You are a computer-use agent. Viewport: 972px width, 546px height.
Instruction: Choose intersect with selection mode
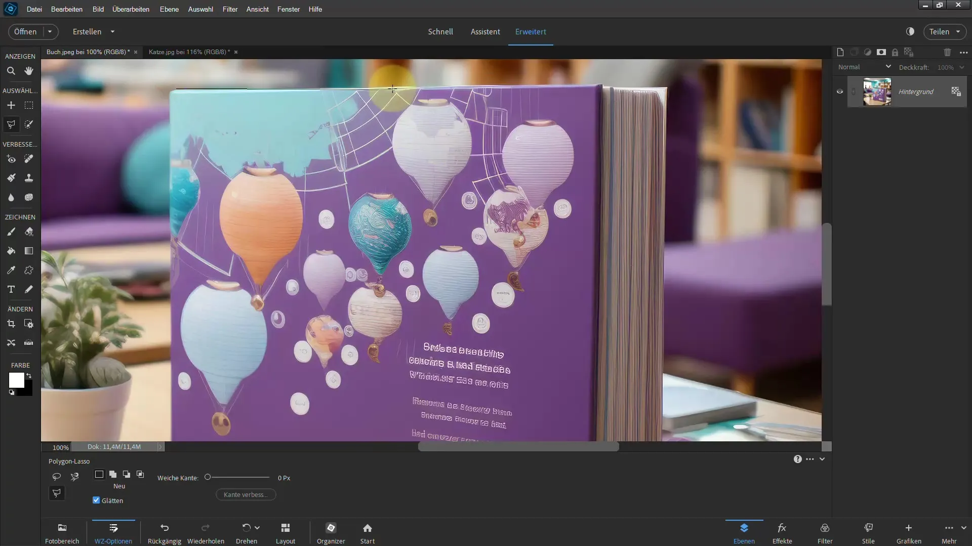tap(140, 474)
